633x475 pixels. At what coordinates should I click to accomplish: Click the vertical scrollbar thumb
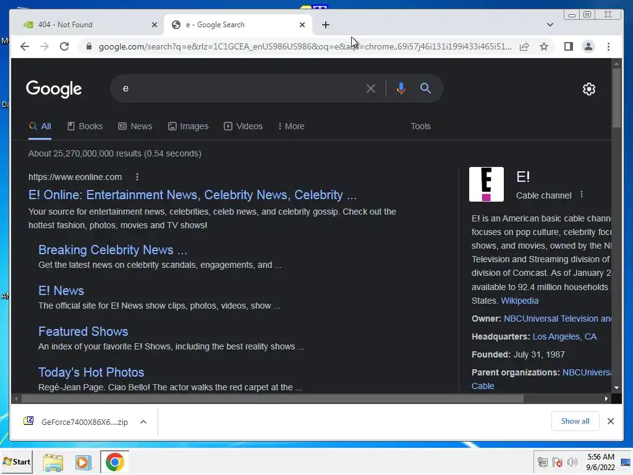pyautogui.click(x=616, y=98)
